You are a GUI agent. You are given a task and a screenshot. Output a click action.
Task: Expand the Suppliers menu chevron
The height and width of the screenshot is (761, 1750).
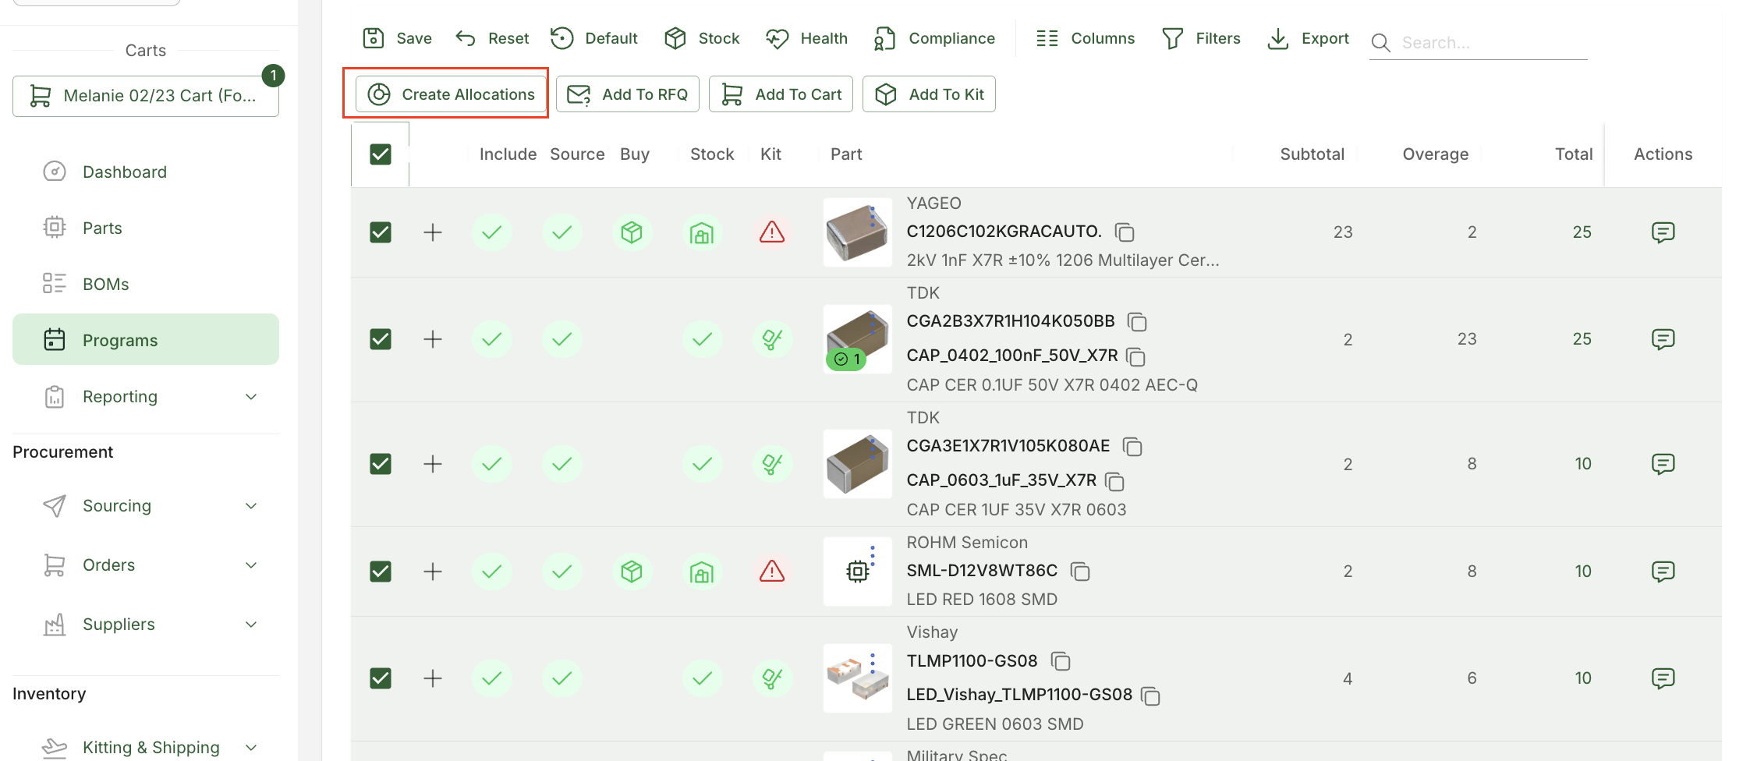click(x=251, y=625)
